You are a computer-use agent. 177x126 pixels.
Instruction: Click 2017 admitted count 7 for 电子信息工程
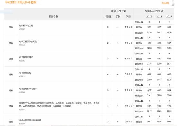[x=169, y=69]
